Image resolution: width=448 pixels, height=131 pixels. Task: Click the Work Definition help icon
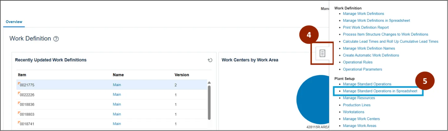pos(56,39)
